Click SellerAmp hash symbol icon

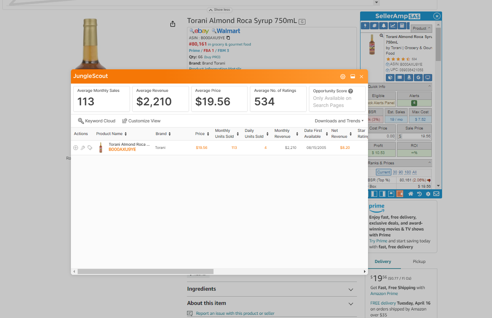tap(374, 26)
